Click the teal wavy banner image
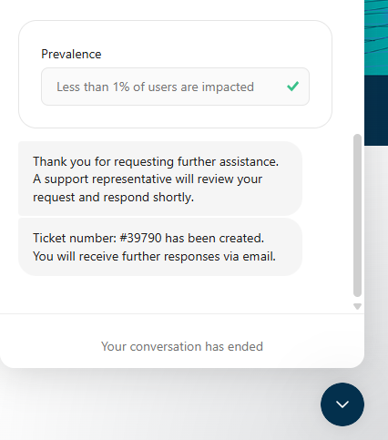Screen dimensions: 388x440 [x=376, y=37]
